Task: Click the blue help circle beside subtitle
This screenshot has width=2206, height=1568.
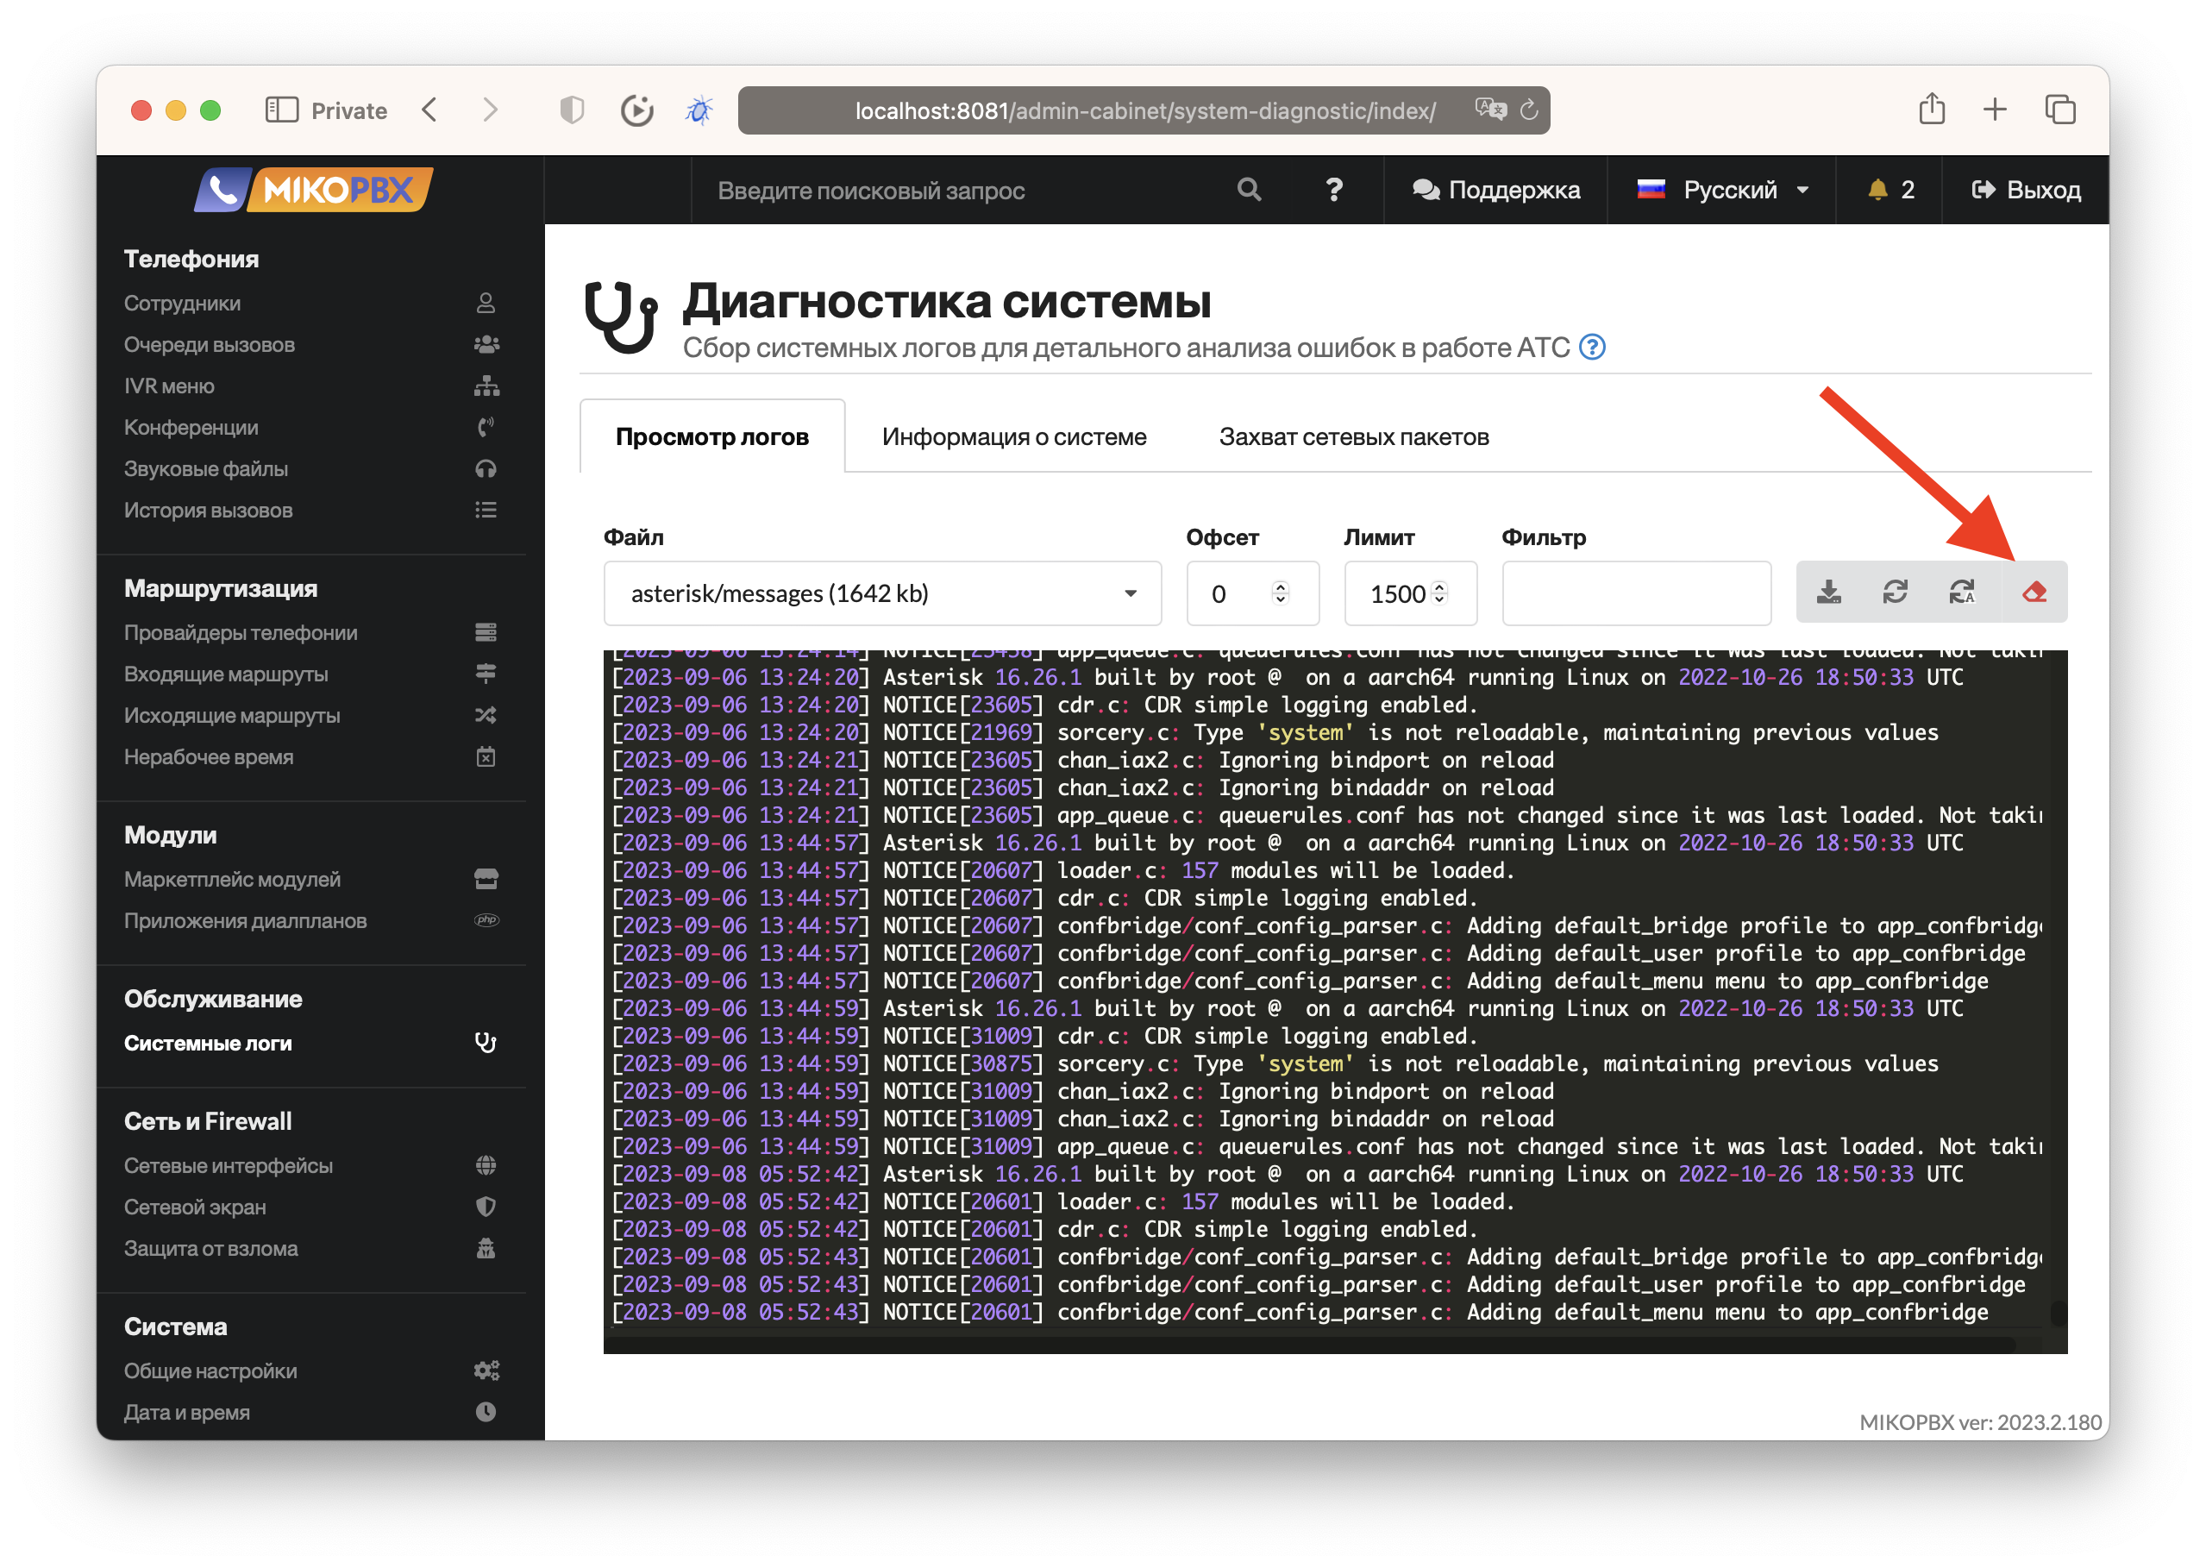Action: tap(1592, 348)
